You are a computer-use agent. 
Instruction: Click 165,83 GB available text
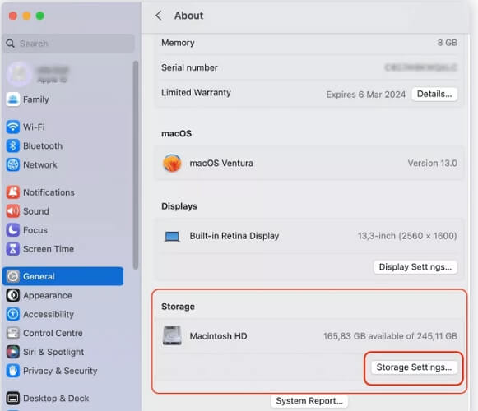390,336
